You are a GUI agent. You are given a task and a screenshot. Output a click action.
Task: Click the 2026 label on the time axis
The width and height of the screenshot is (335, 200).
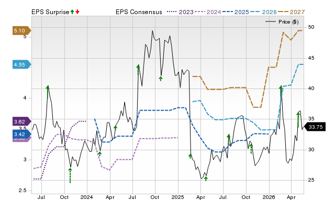[x=269, y=197]
